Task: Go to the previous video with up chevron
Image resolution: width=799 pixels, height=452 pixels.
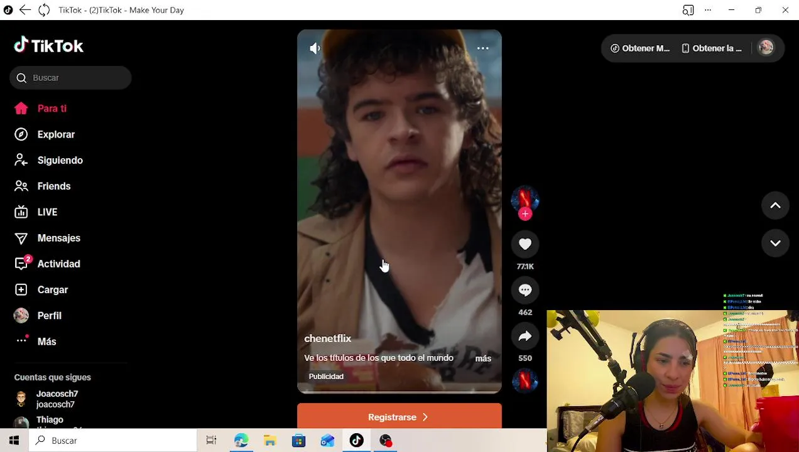Action: (x=775, y=205)
